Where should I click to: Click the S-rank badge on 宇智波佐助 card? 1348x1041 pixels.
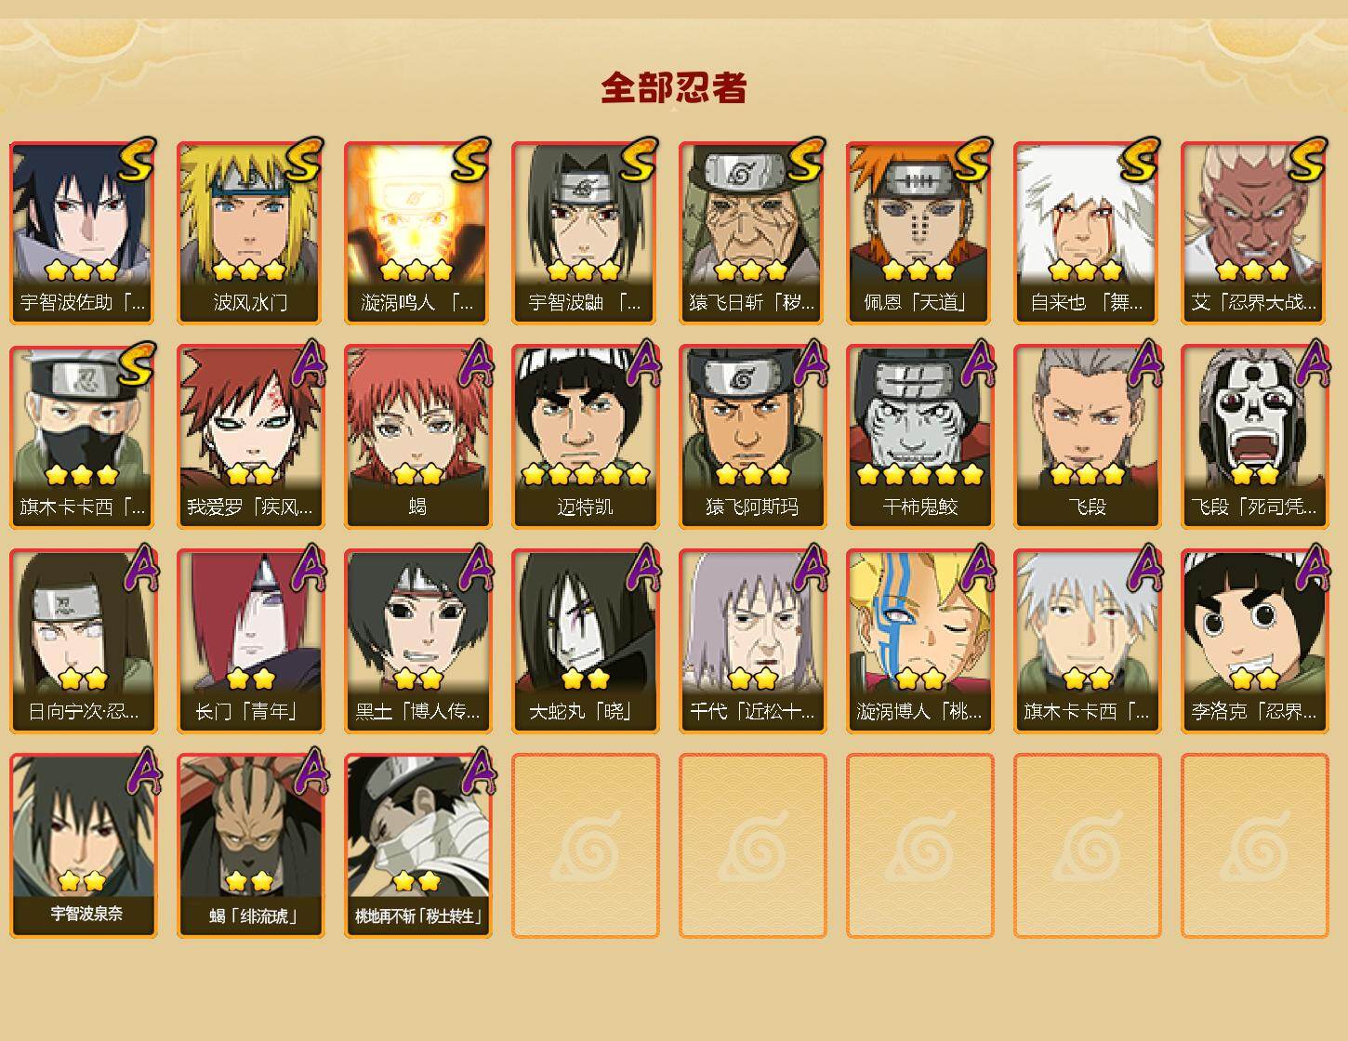pos(137,160)
